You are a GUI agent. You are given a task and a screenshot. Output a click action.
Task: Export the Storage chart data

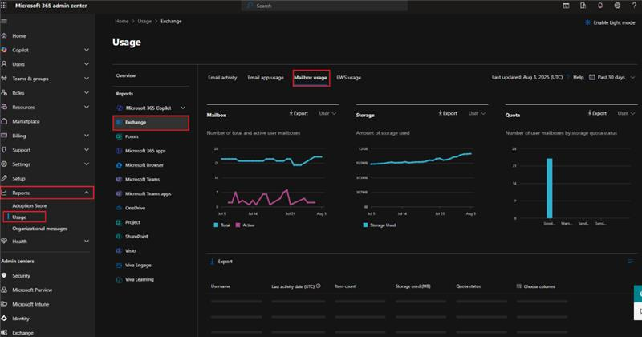coord(448,113)
